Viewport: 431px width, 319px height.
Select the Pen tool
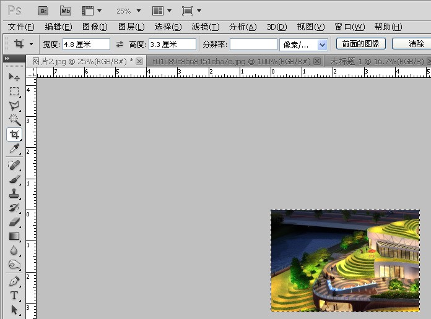(14, 281)
